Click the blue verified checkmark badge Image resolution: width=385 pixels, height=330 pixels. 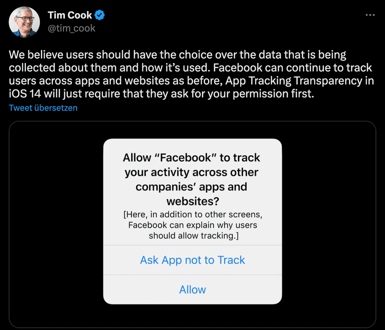pyautogui.click(x=100, y=15)
